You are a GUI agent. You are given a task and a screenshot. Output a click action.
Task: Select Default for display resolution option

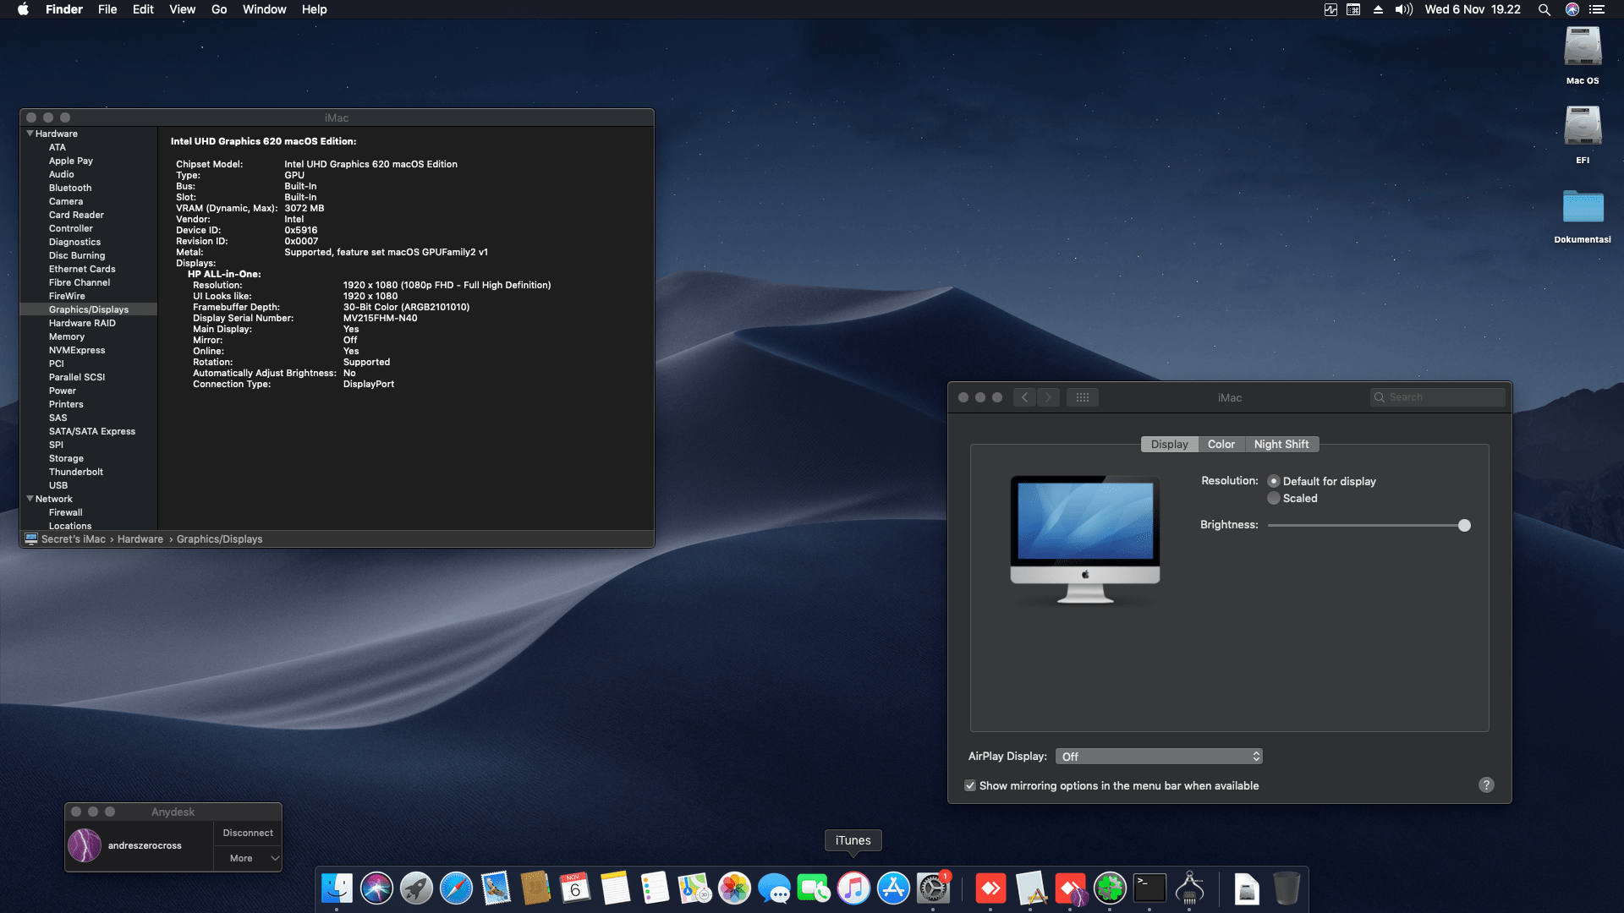[x=1275, y=481]
